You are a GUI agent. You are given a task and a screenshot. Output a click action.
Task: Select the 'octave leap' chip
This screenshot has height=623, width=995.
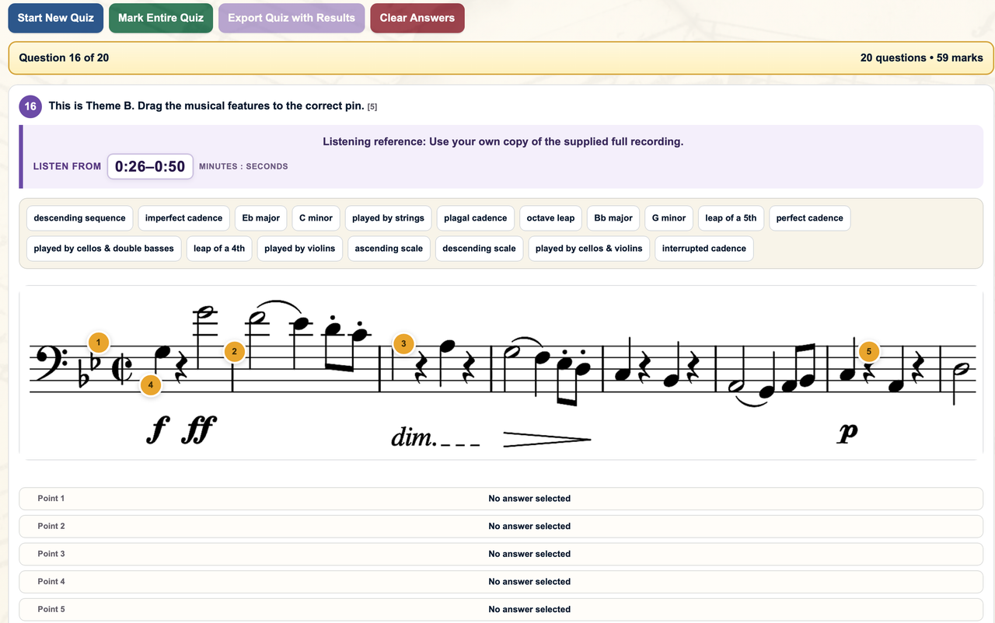(x=550, y=218)
